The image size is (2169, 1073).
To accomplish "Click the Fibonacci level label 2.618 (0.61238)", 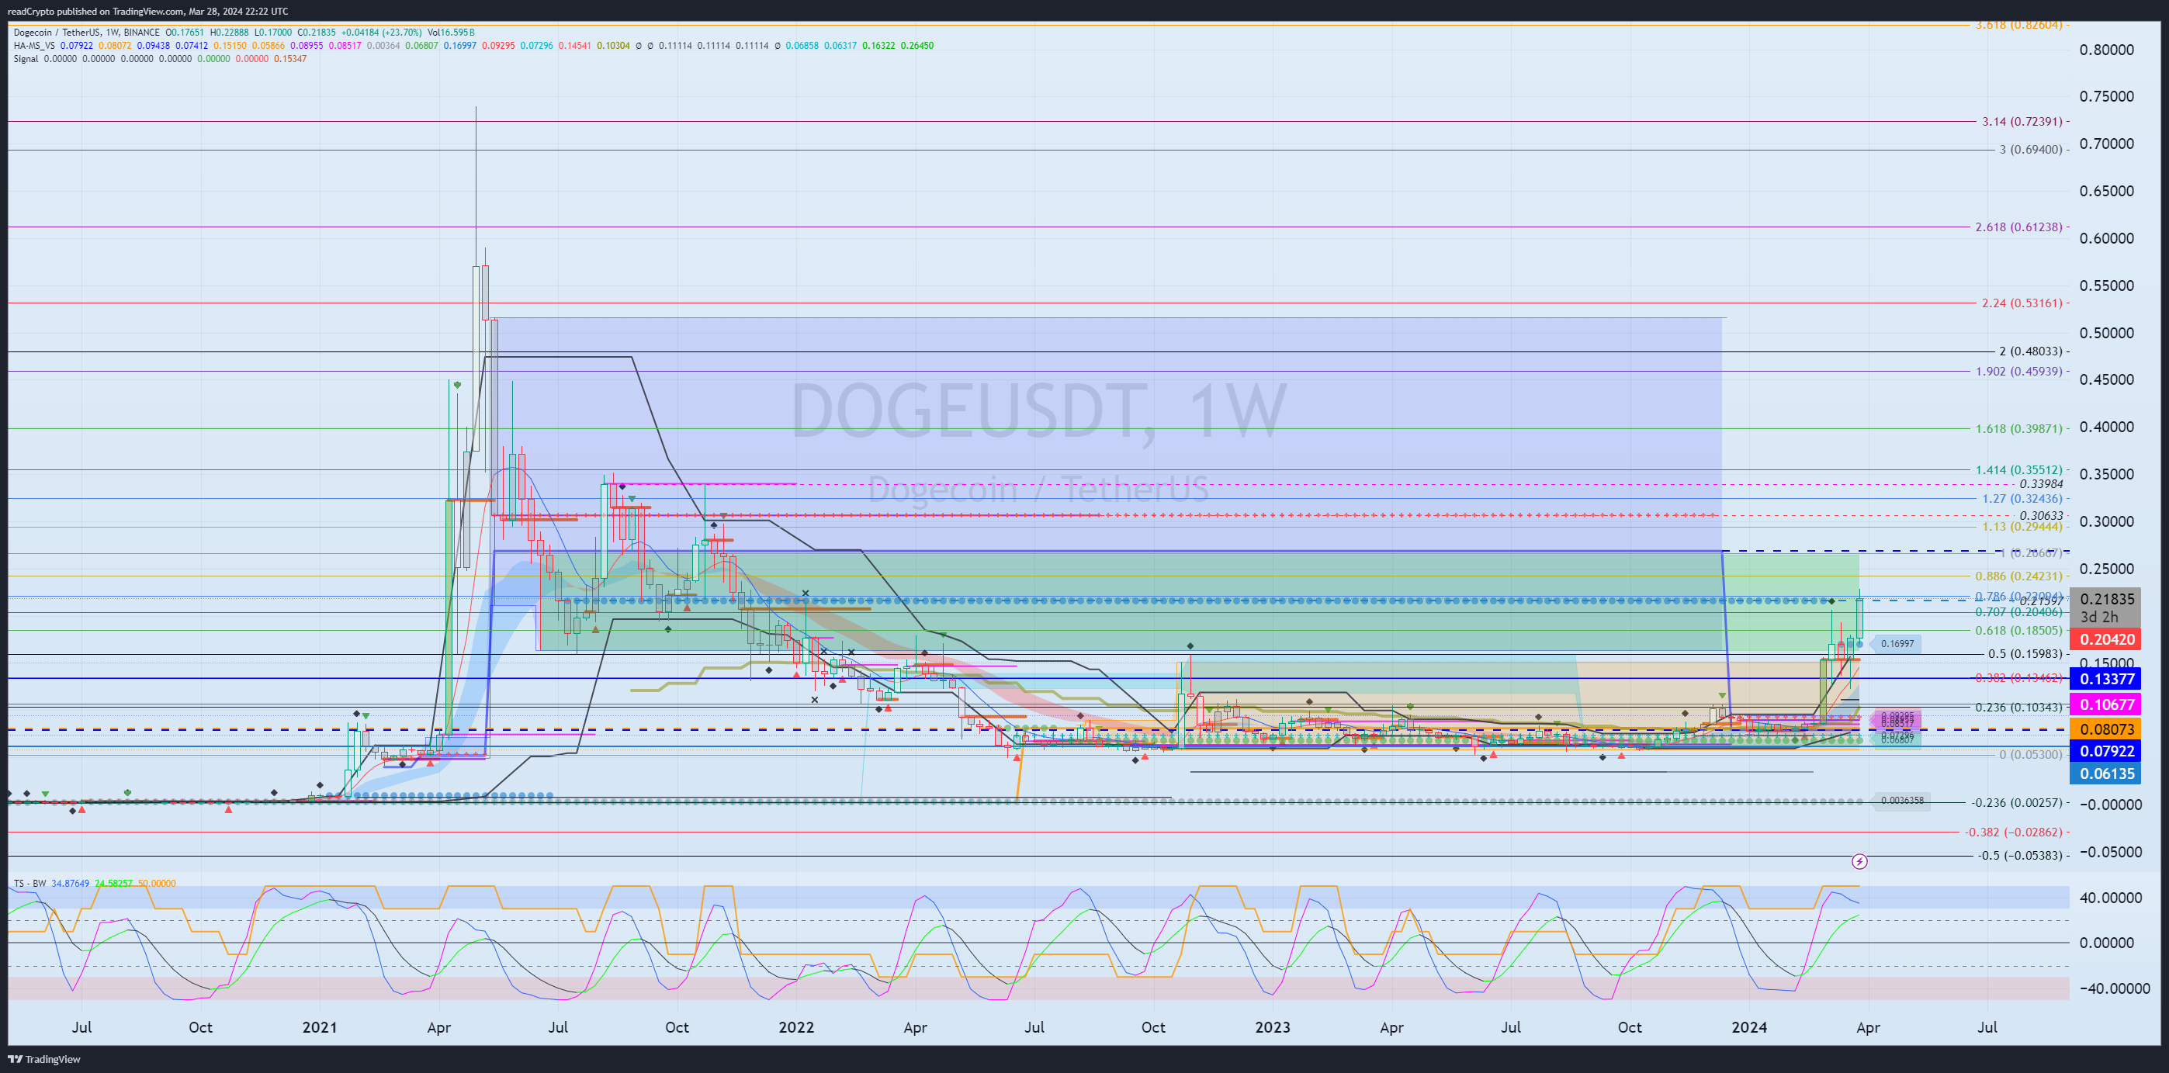I will pyautogui.click(x=2018, y=227).
